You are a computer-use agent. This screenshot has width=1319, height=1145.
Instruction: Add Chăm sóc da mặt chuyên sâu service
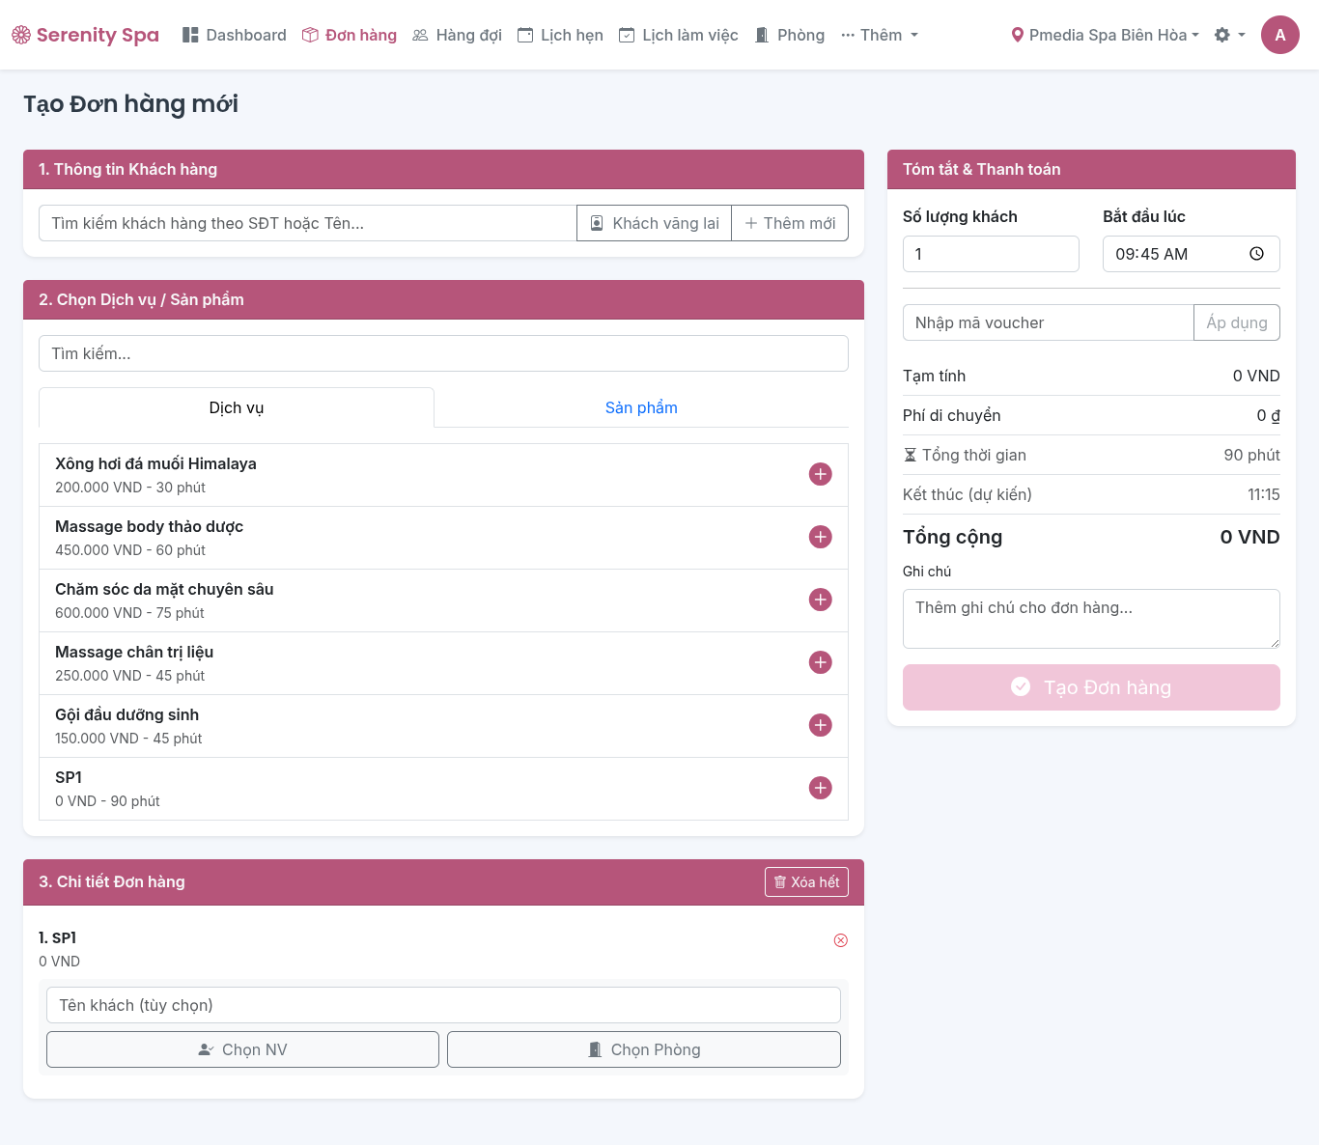(820, 600)
